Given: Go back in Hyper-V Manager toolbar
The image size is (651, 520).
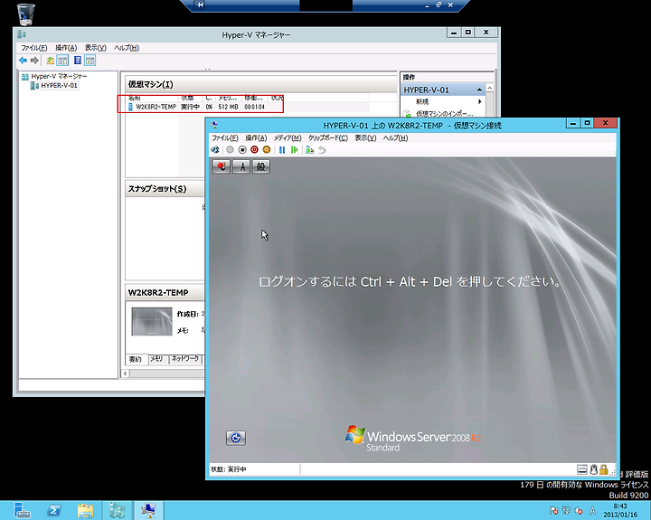Looking at the screenshot, I should (x=23, y=61).
